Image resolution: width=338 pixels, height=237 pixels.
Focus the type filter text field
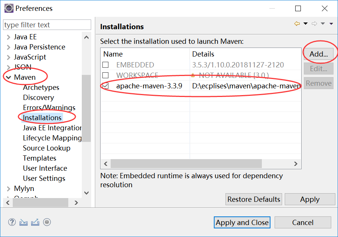point(47,25)
